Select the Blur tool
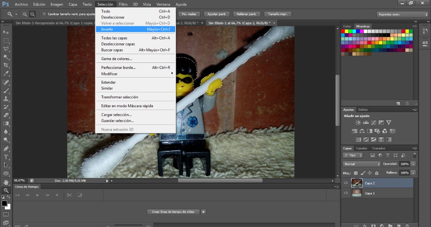The height and width of the screenshot is (227, 431). coord(6,132)
